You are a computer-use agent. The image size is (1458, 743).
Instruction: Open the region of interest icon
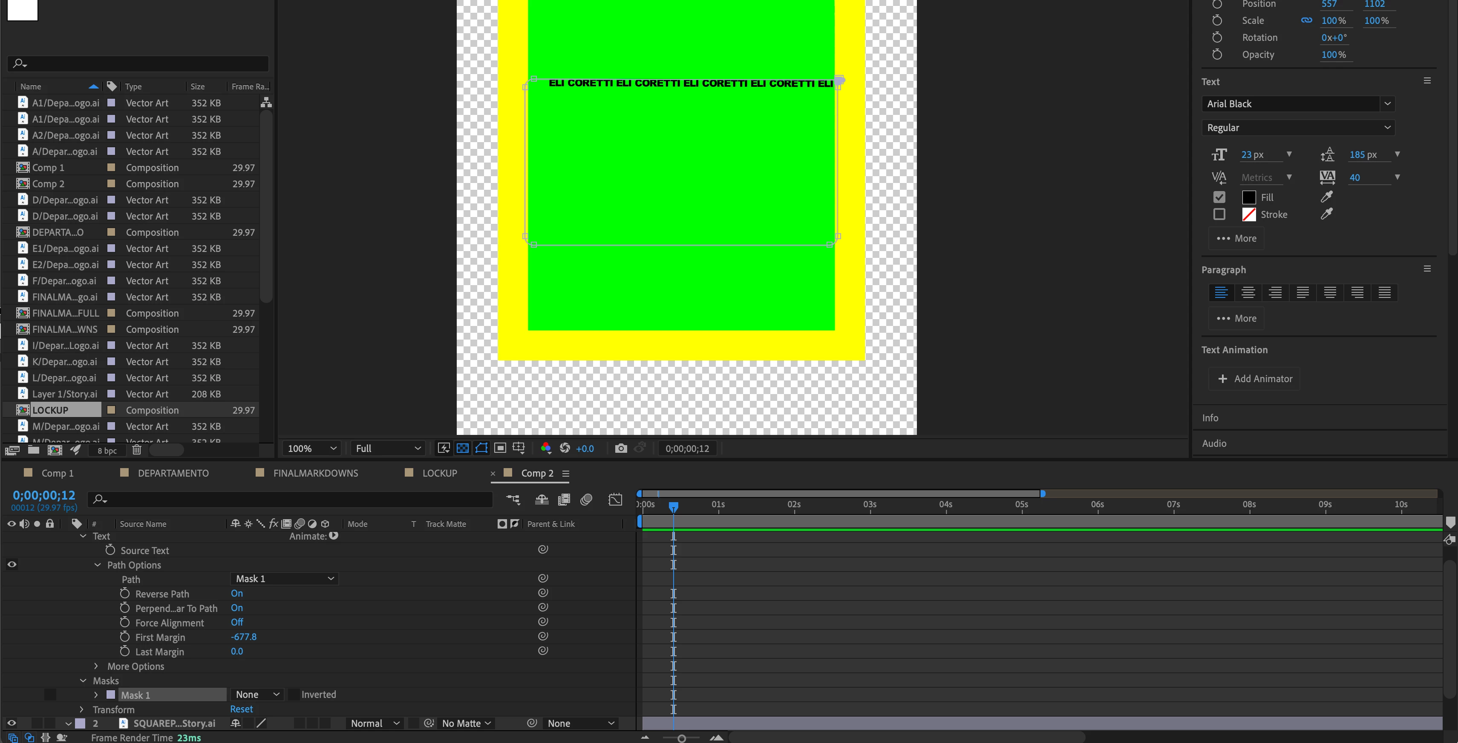pyautogui.click(x=500, y=449)
